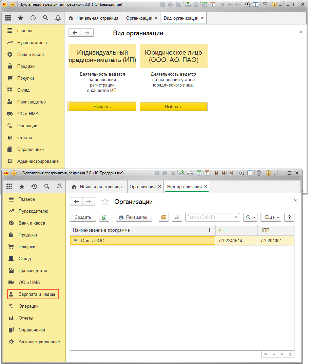
Task: Click the Реквизиты print button
Action: click(x=134, y=217)
